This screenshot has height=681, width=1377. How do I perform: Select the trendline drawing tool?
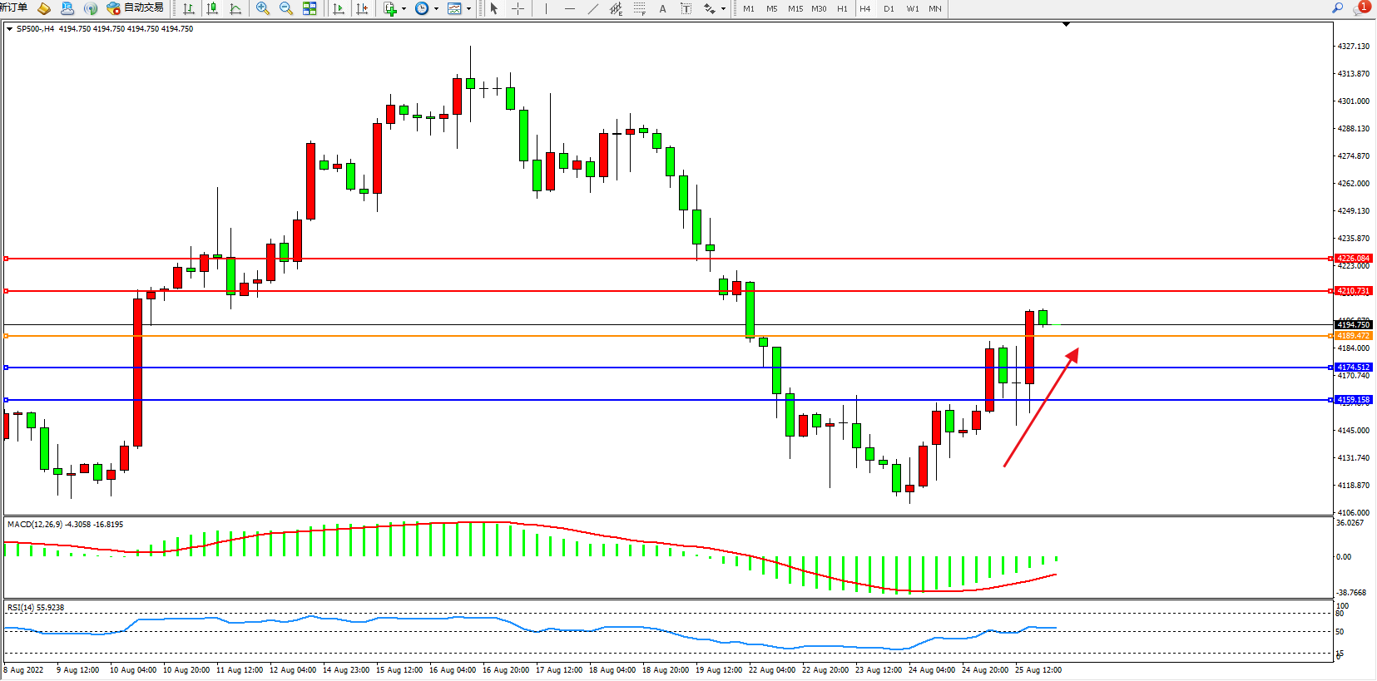coord(592,8)
